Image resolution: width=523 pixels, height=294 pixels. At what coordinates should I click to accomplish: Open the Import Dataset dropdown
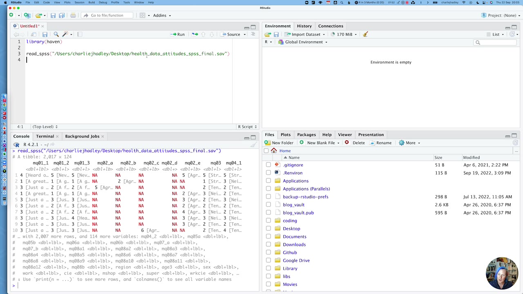(306, 34)
